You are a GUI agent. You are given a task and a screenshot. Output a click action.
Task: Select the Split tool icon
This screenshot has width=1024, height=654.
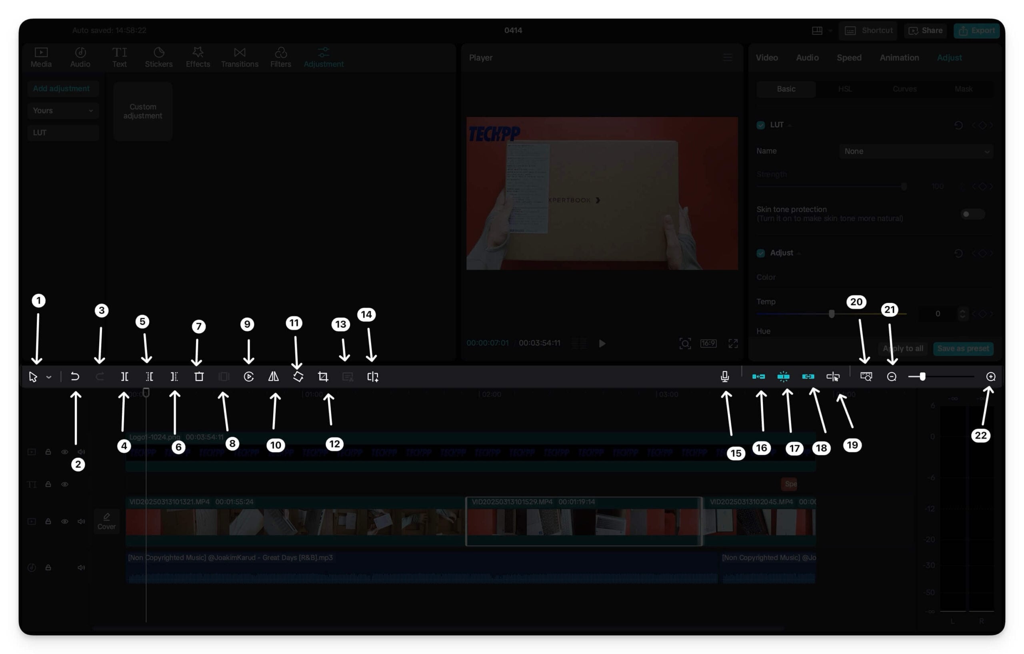(124, 377)
